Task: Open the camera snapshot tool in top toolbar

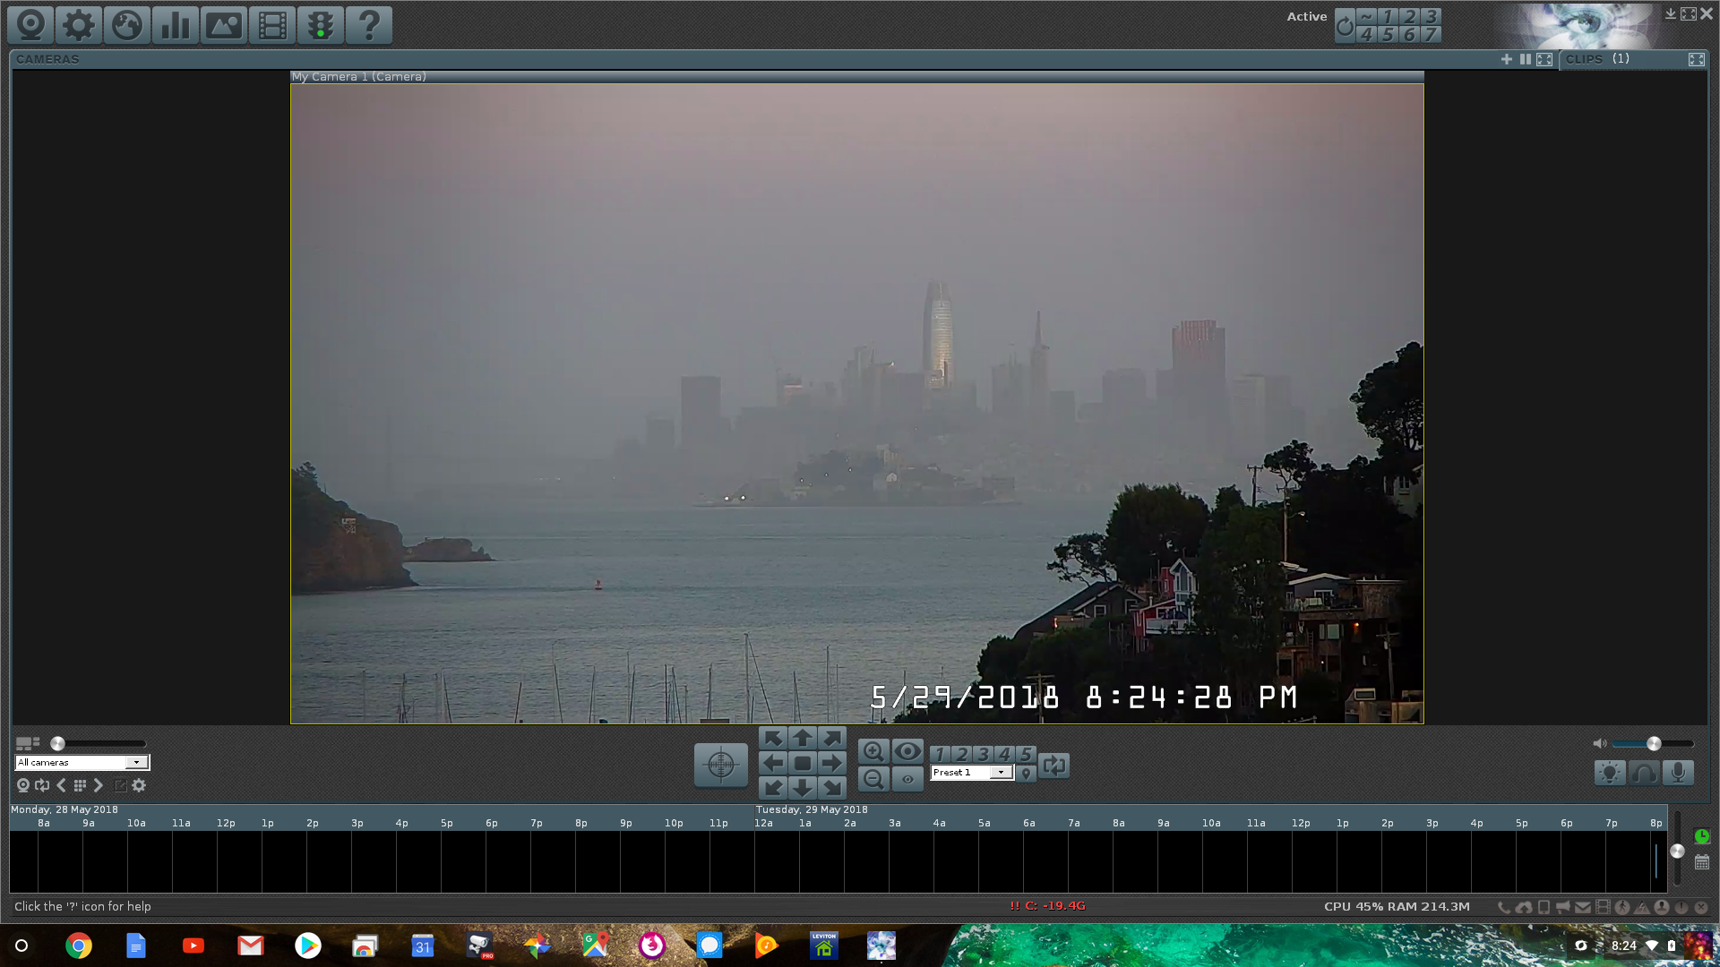Action: 30,25
